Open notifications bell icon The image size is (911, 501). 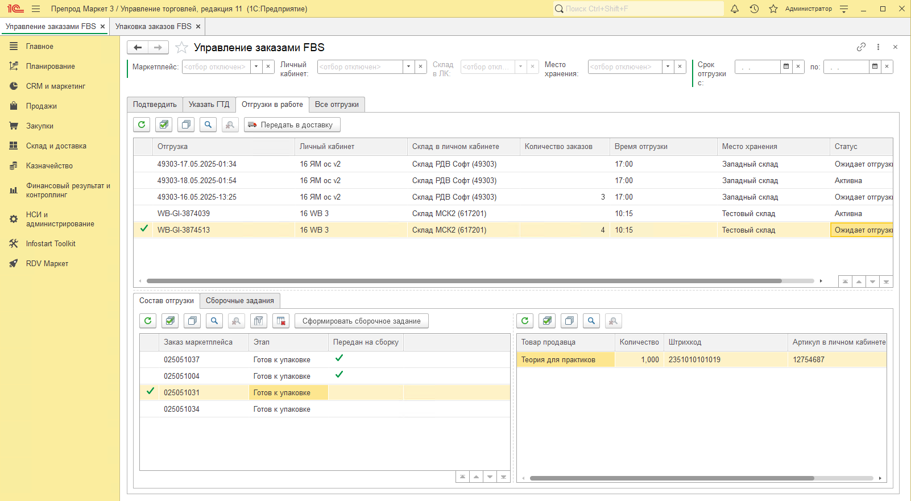click(x=735, y=9)
